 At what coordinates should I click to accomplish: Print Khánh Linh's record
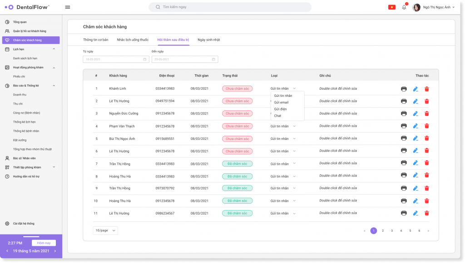pyautogui.click(x=404, y=89)
